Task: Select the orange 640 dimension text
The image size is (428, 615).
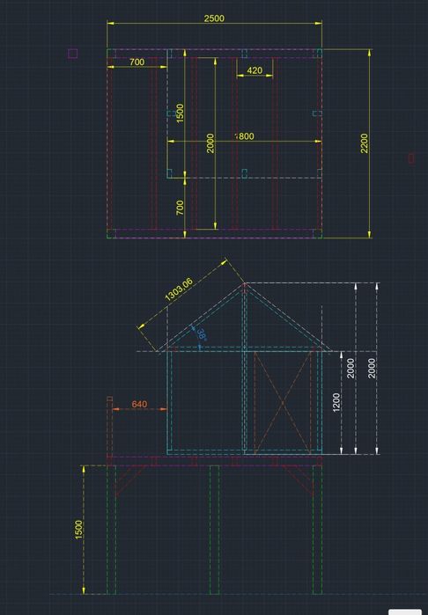Action: pos(139,404)
